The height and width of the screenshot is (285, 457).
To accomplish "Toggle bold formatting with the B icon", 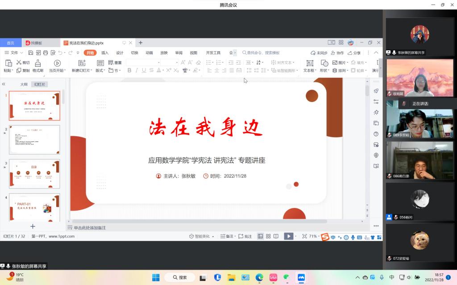I will coord(129,70).
